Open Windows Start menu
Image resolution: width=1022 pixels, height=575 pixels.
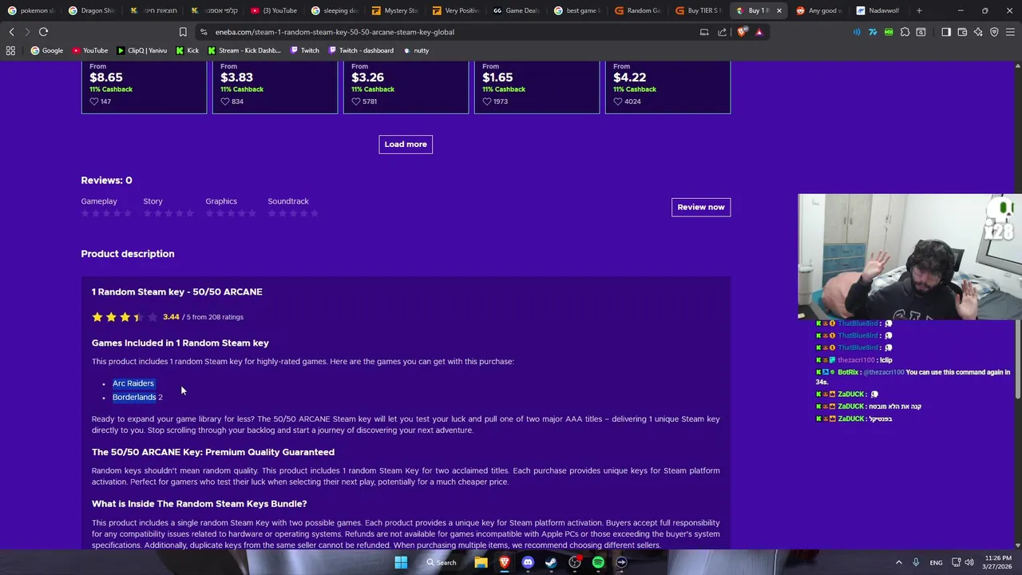click(401, 562)
